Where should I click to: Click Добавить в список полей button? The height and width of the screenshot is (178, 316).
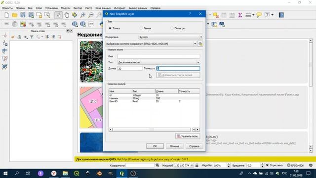click(178, 75)
